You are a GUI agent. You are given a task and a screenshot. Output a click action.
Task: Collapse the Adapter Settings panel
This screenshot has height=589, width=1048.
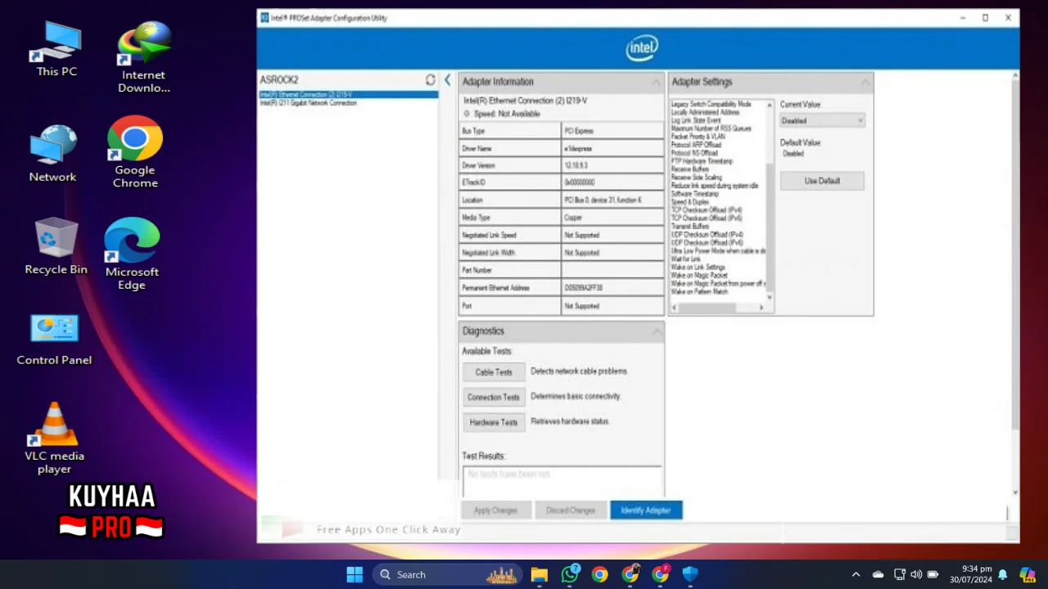[865, 82]
